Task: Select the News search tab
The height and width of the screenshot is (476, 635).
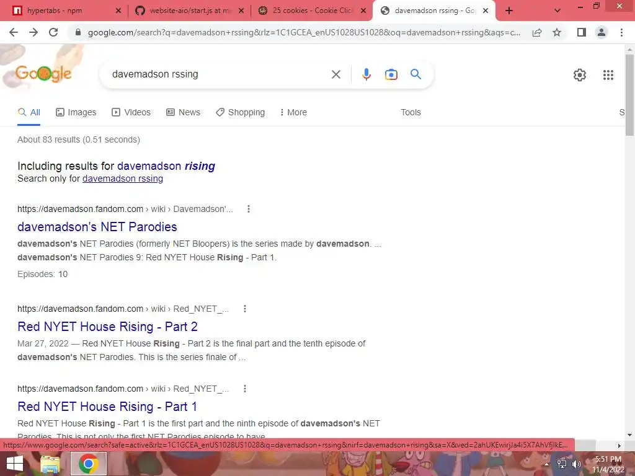Action: pyautogui.click(x=183, y=112)
